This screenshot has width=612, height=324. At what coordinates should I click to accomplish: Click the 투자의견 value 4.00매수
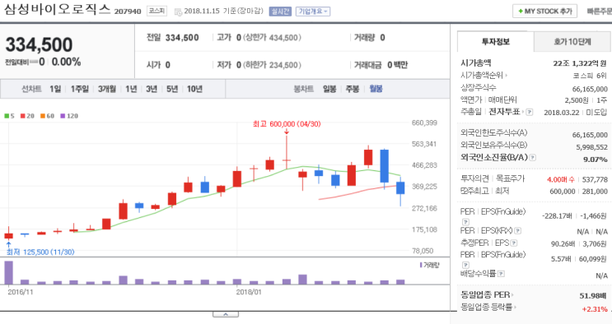tap(560, 179)
